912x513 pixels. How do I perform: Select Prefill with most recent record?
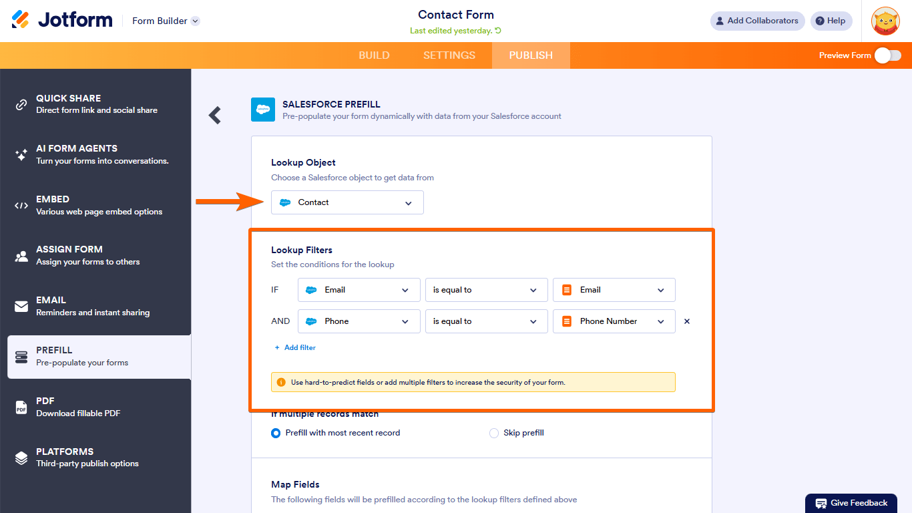coord(276,433)
